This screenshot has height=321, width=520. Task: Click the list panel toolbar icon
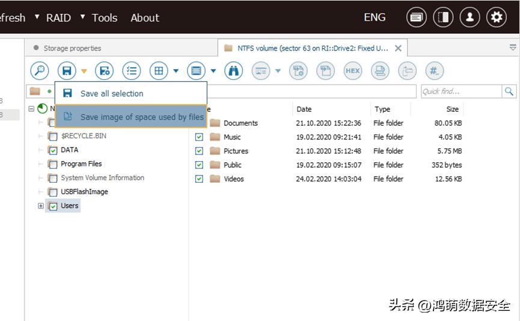[x=197, y=71]
